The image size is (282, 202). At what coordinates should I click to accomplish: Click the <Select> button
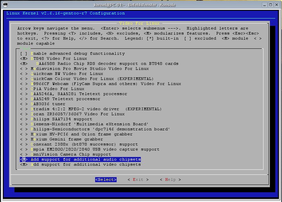pyautogui.click(x=106, y=179)
